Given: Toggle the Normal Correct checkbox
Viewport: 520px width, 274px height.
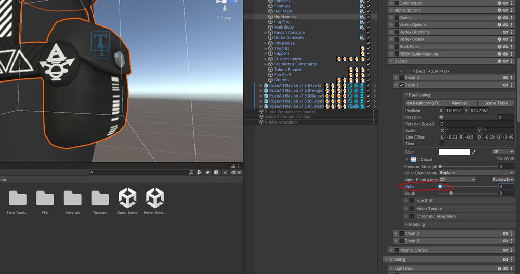Looking at the screenshot, I should point(397,250).
